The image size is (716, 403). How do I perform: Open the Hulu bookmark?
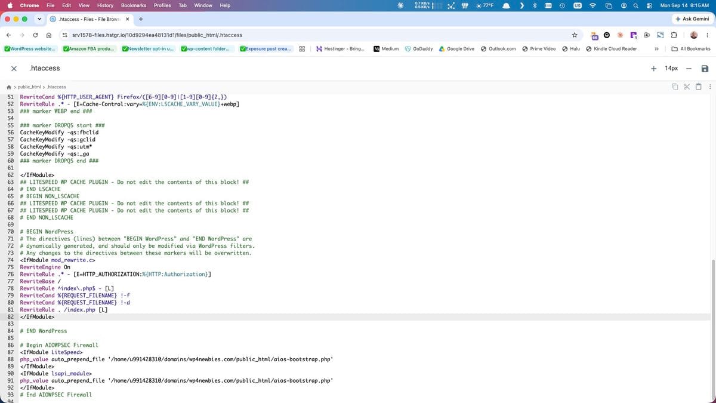tap(571, 48)
